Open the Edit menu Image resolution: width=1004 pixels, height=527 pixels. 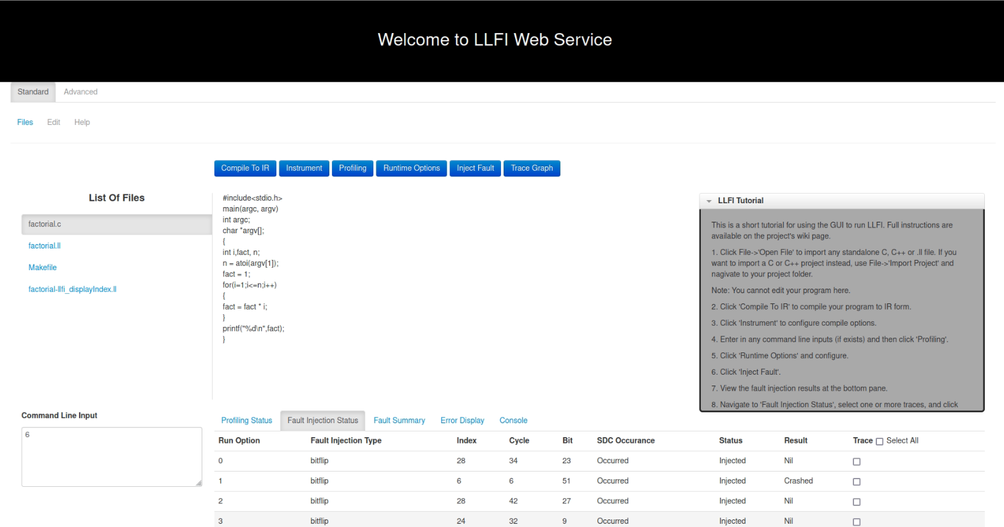54,122
